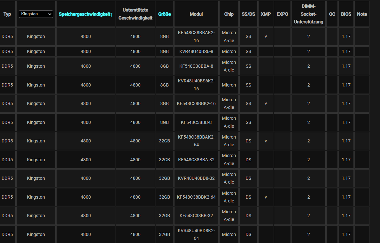Open the Kingston manufacturer dropdown
Screen dimensions: 380x243
click(x=36, y=14)
